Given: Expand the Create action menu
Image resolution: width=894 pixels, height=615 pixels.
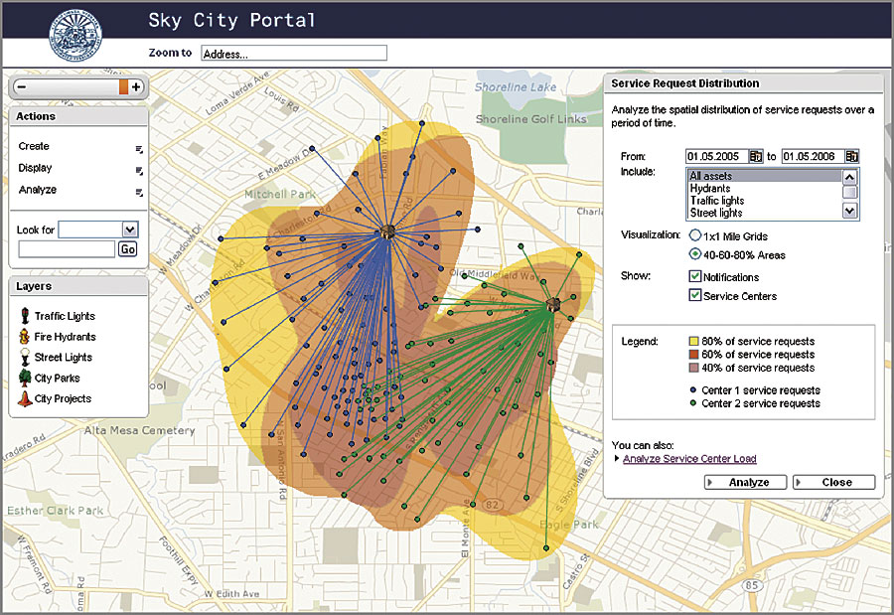Looking at the screenshot, I should coord(139,149).
